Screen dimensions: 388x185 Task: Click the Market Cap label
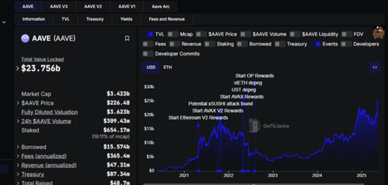pyautogui.click(x=36, y=94)
